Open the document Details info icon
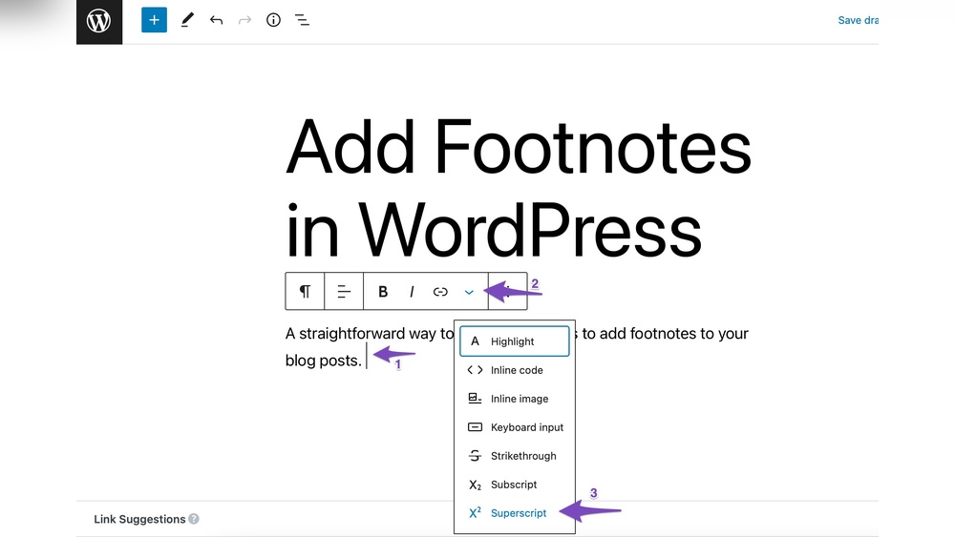Viewport: 955px width, 537px height. (273, 20)
